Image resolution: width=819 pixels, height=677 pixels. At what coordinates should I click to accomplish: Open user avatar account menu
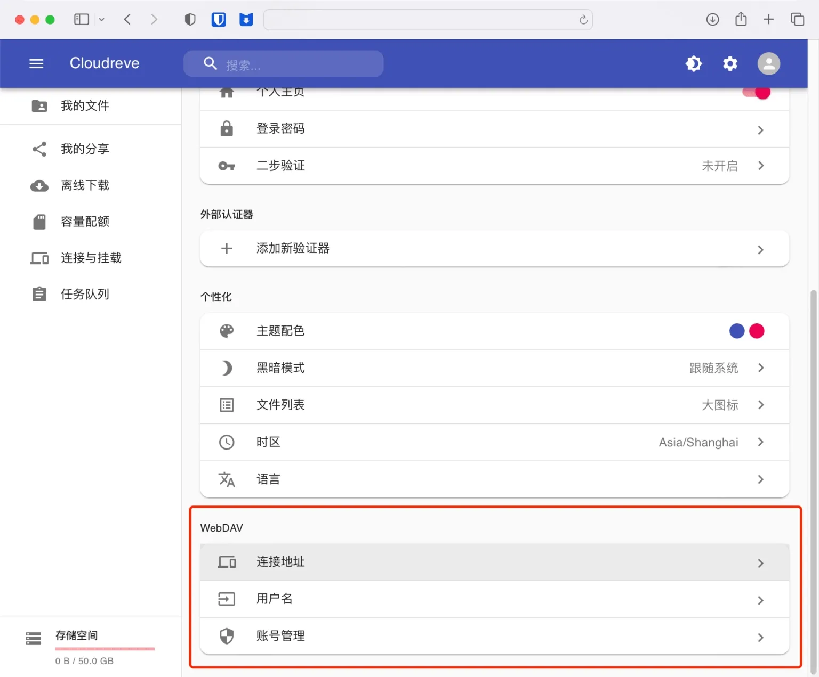pyautogui.click(x=769, y=64)
